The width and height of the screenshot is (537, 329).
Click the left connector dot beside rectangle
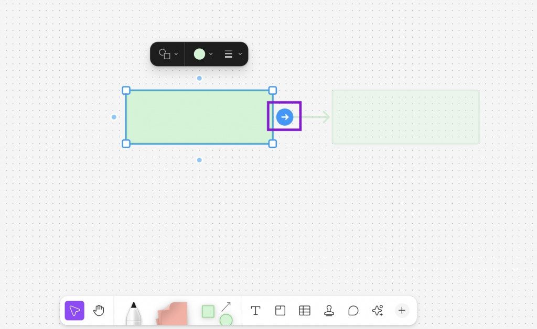pyautogui.click(x=114, y=117)
